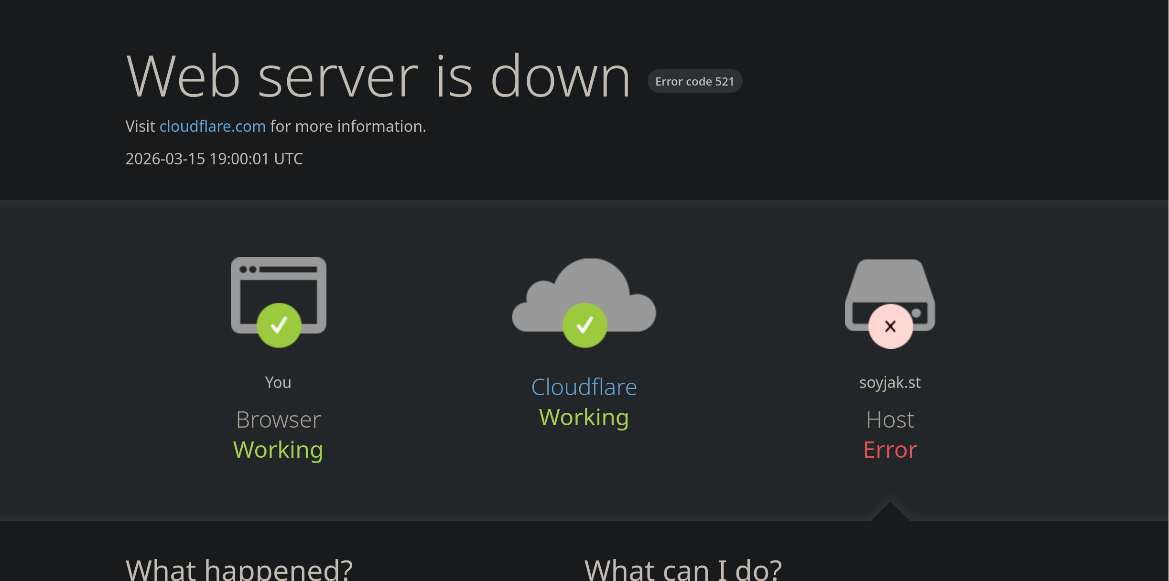The image size is (1169, 581).
Task: Click the Error code 521 badge
Action: pyautogui.click(x=694, y=81)
